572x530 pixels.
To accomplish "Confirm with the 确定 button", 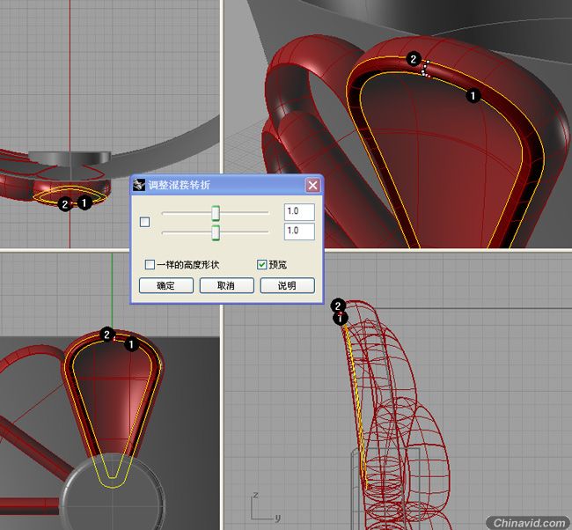I will point(166,285).
